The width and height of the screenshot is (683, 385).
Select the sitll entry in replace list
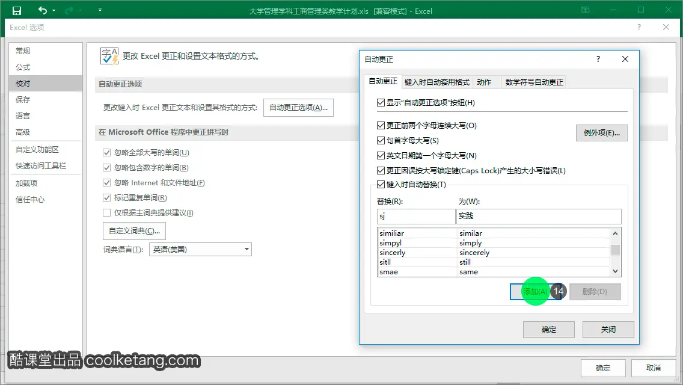coord(385,262)
